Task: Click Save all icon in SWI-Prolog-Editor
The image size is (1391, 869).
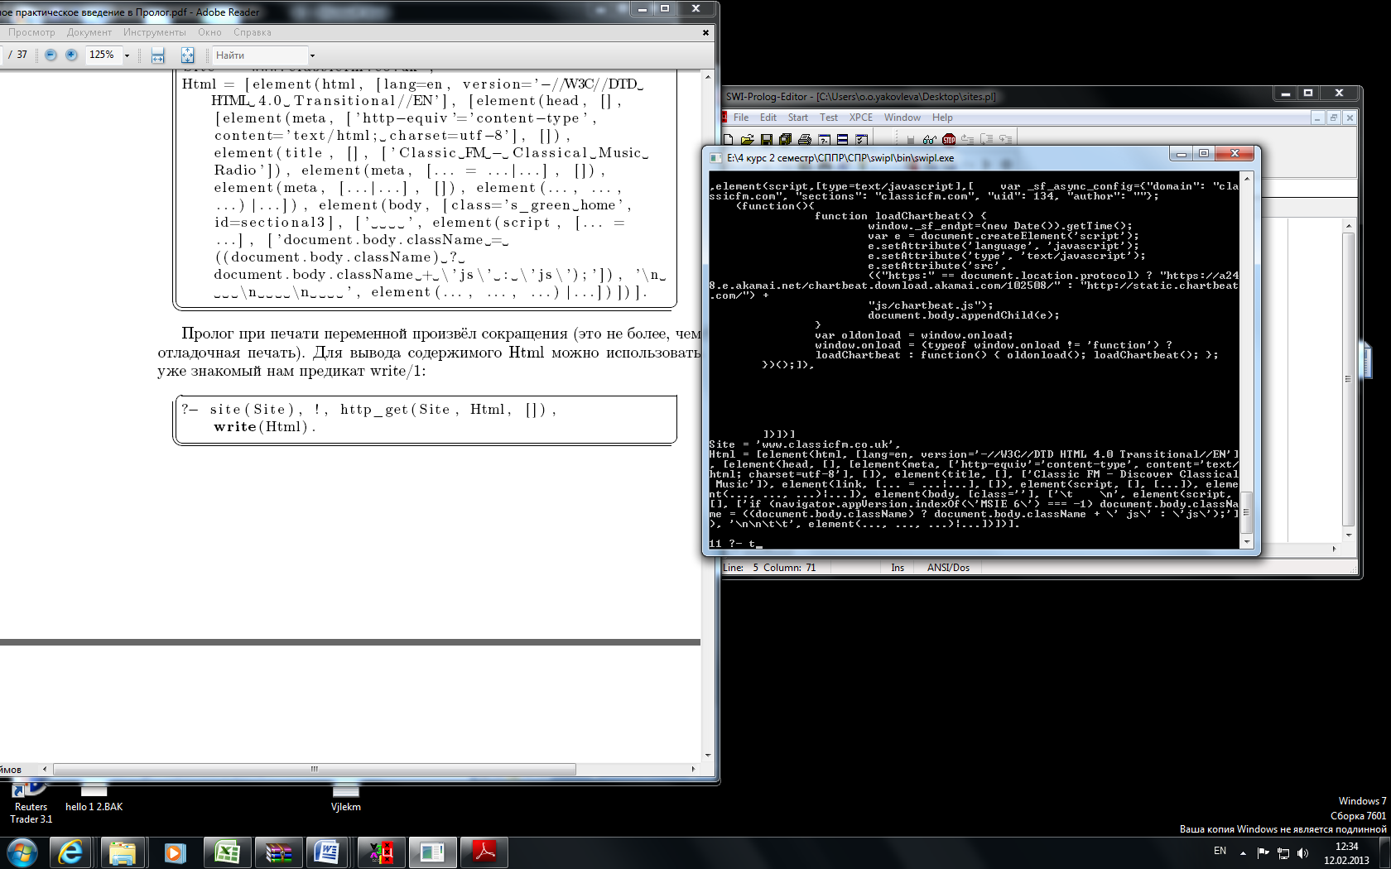Action: 785,140
